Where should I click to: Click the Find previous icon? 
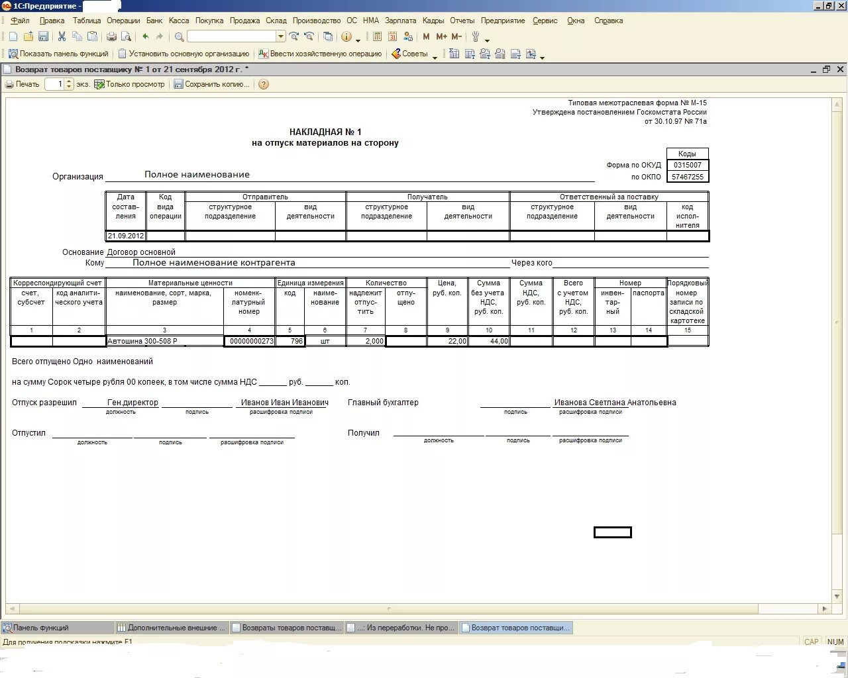pyautogui.click(x=309, y=37)
